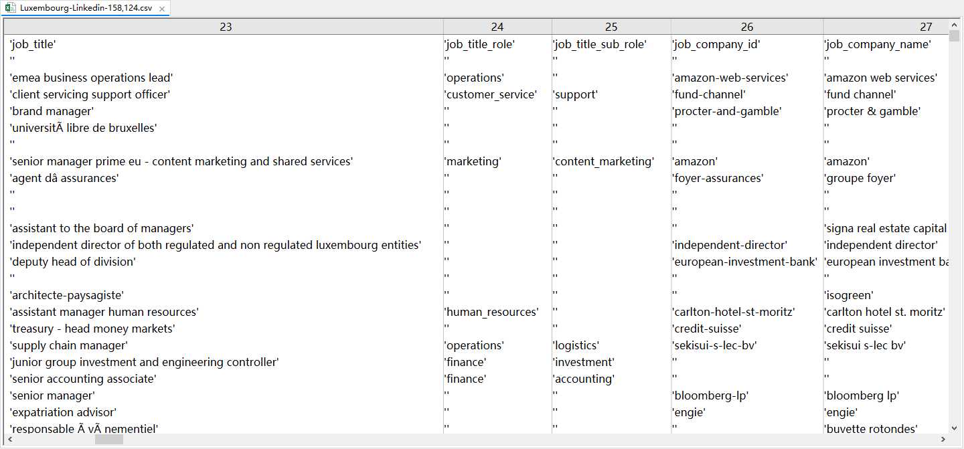Screen dimensions: 964x449
Task: Select 'amazon-web-services' cell
Action: 747,78
